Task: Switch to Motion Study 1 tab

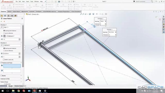Action: pos(19,86)
